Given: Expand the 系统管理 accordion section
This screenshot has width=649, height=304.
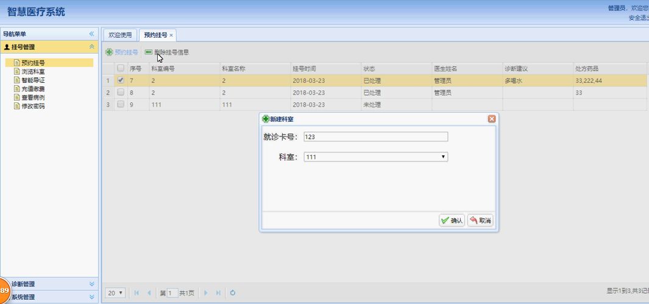Looking at the screenshot, I should click(x=92, y=297).
